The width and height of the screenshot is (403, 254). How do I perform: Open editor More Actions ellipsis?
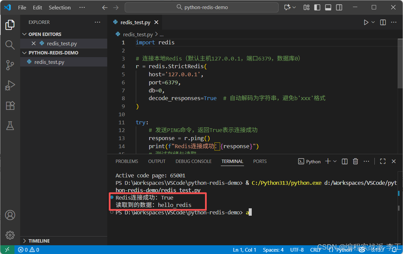point(394,23)
